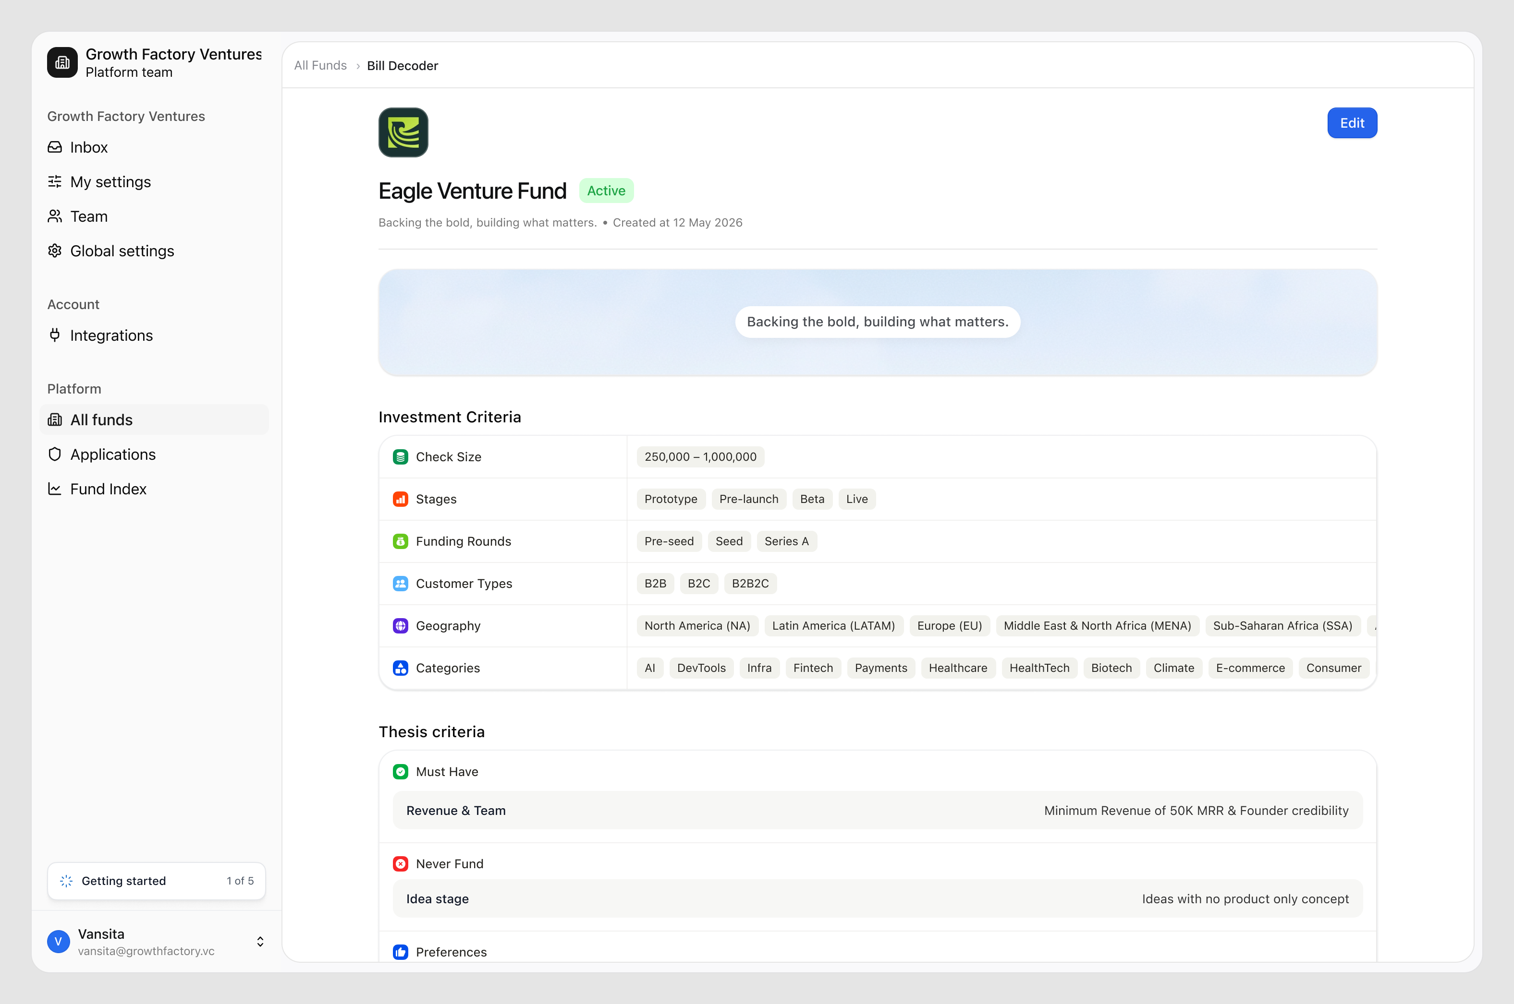Click the orange Stages icon
The image size is (1514, 1004).
pos(401,500)
